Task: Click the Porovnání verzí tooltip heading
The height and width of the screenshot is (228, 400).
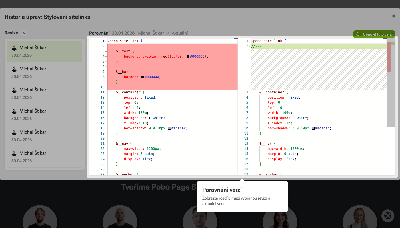Action: [222, 190]
